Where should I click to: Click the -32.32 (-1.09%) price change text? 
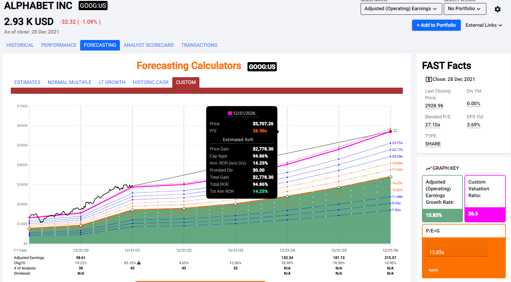80,22
